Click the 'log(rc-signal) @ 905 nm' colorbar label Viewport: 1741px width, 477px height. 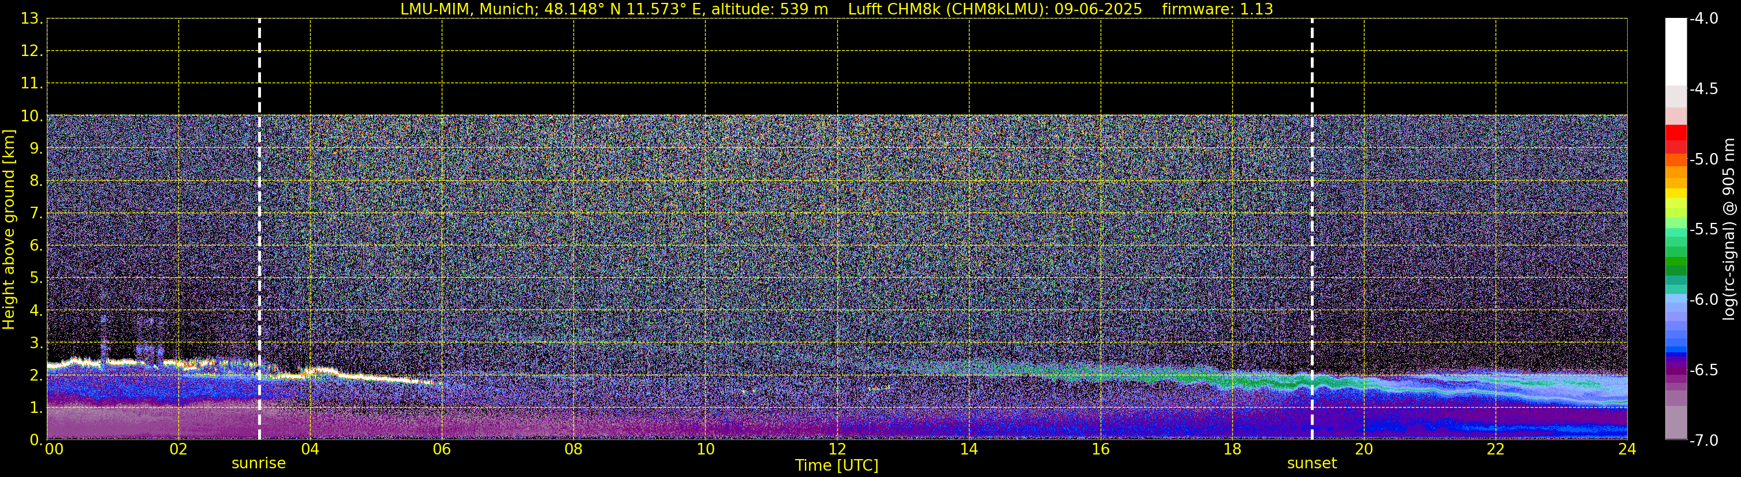click(1729, 229)
